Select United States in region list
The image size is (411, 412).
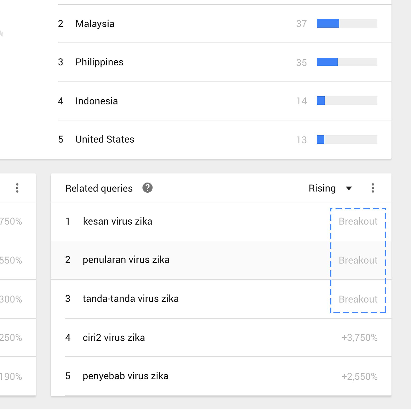coord(105,139)
